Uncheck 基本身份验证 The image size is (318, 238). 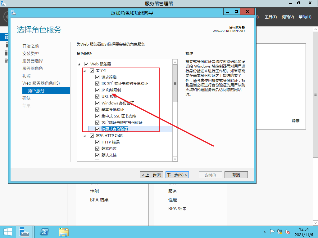pos(97,109)
